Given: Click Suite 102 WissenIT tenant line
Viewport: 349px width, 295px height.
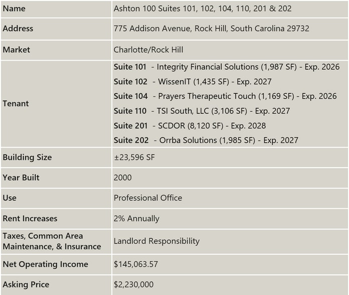Looking at the screenshot, I should (193, 81).
